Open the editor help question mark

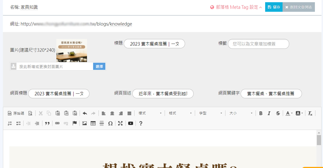click(x=141, y=123)
